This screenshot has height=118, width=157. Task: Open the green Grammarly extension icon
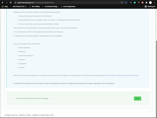tap(135, 3)
